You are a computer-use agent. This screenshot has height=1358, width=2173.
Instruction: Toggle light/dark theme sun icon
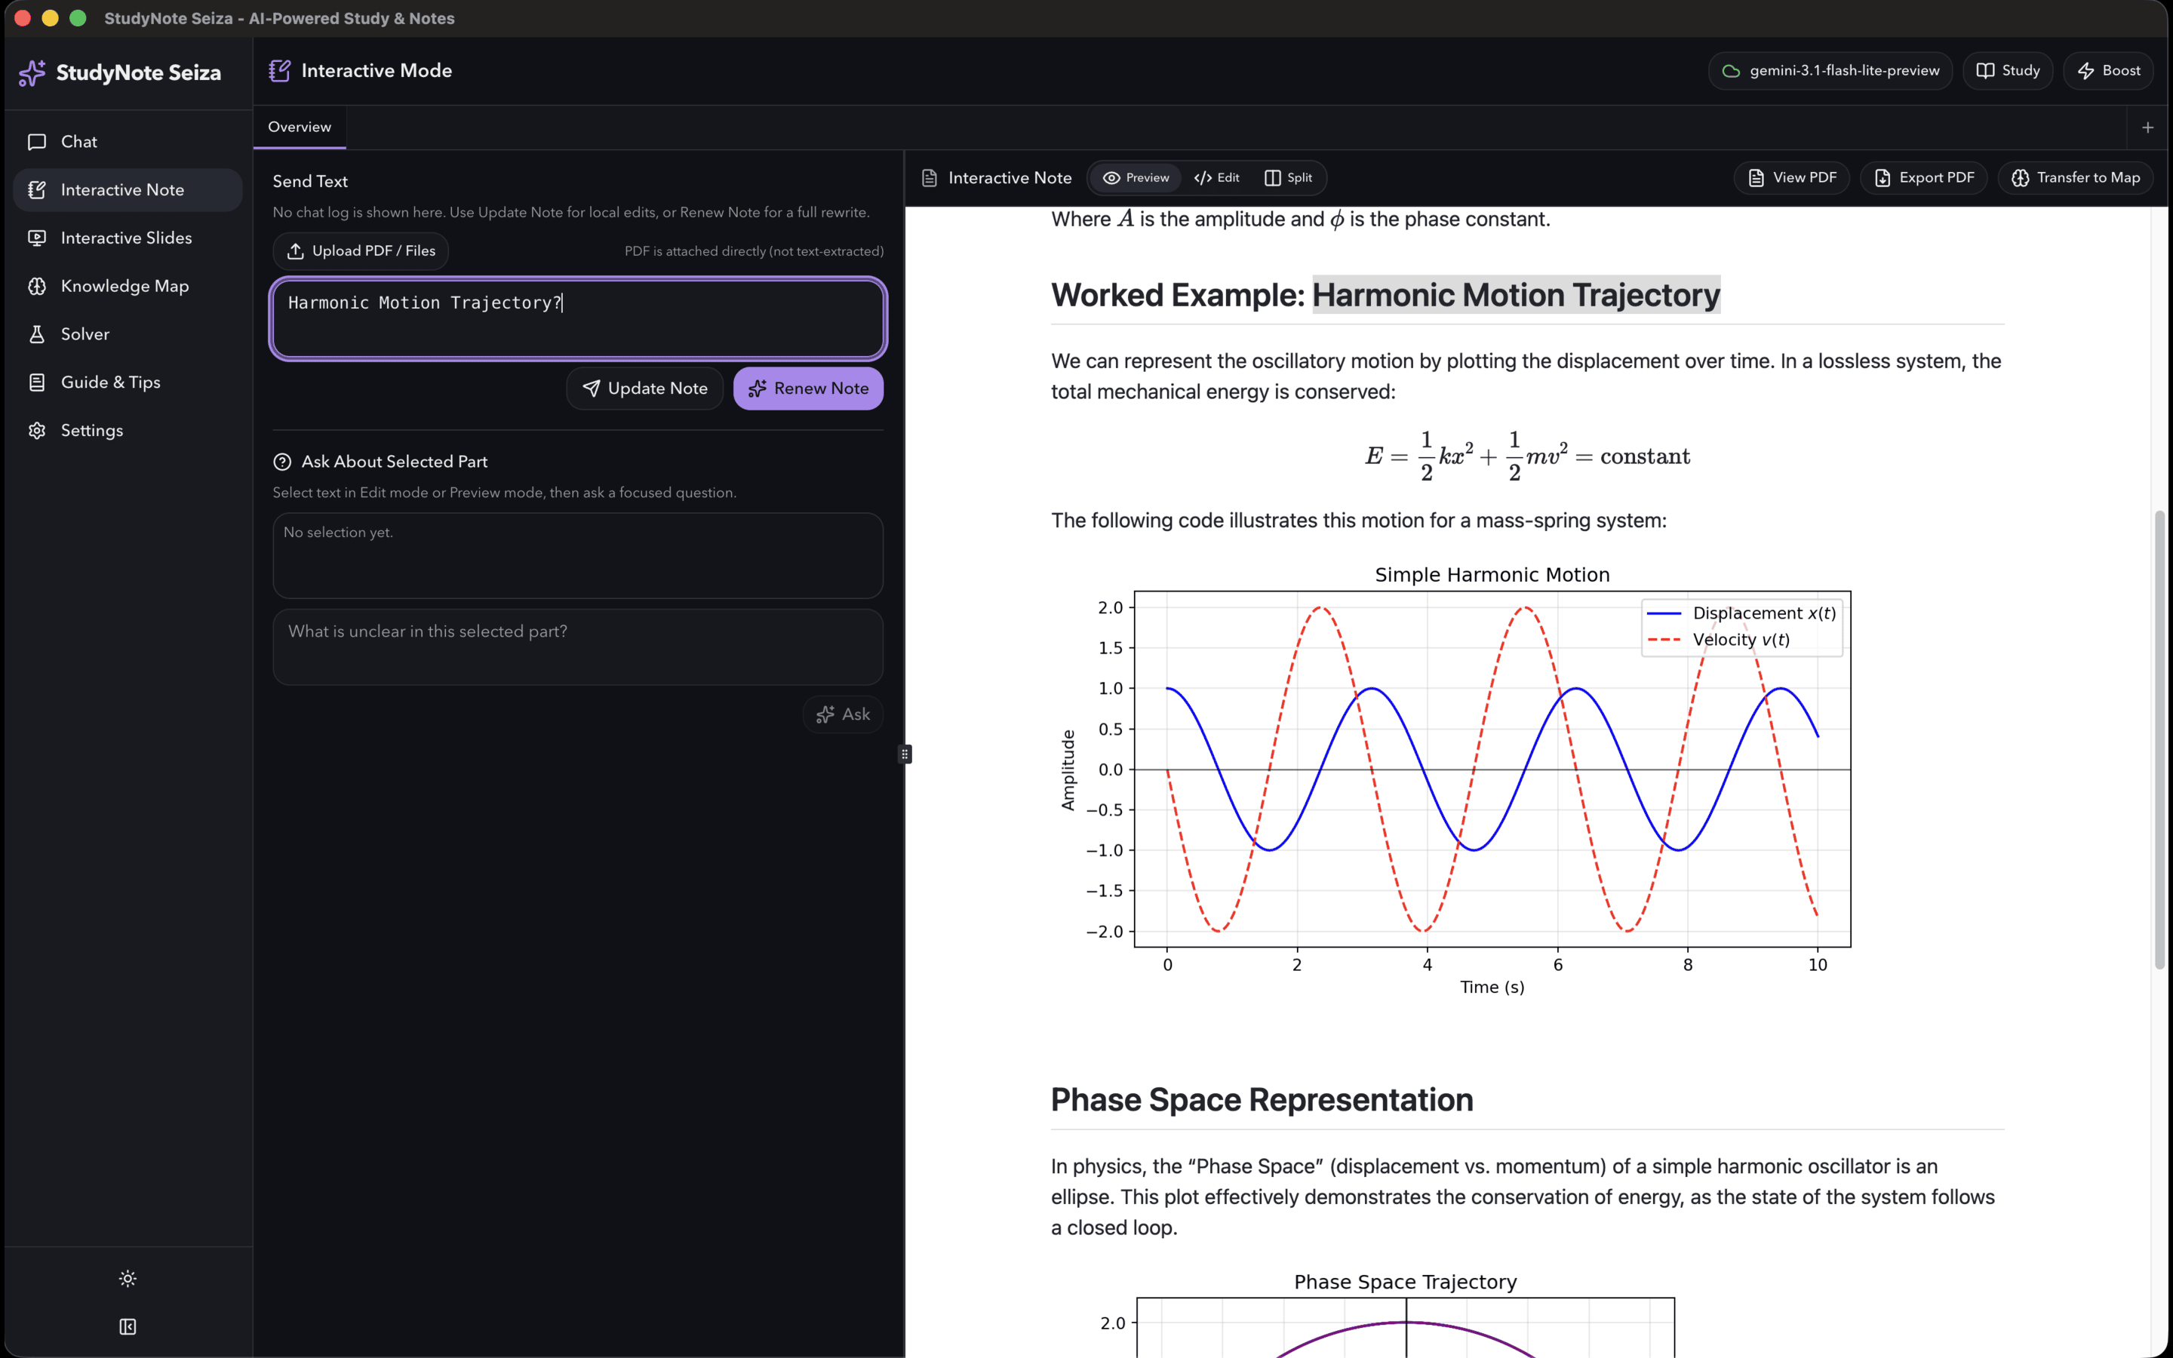(x=128, y=1278)
